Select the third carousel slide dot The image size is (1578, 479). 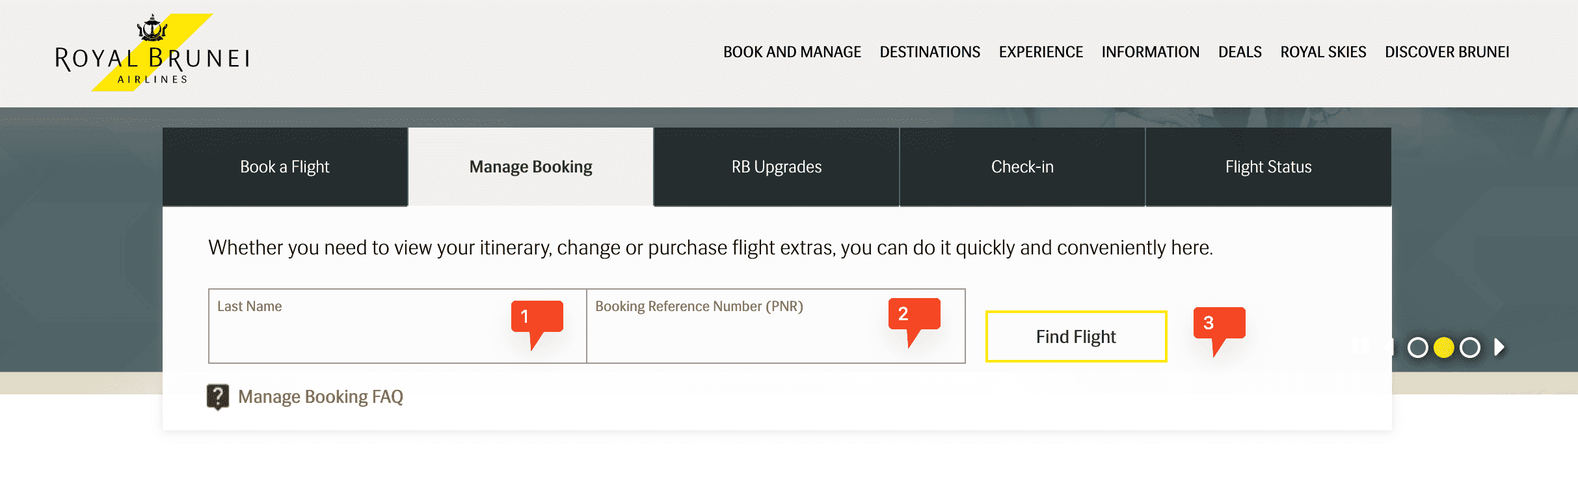coord(1470,348)
